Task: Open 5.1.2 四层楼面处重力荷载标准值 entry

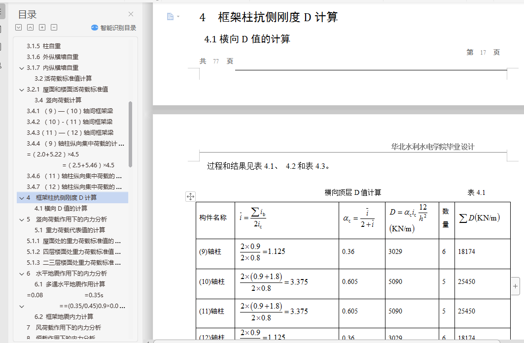Action: 73,251
